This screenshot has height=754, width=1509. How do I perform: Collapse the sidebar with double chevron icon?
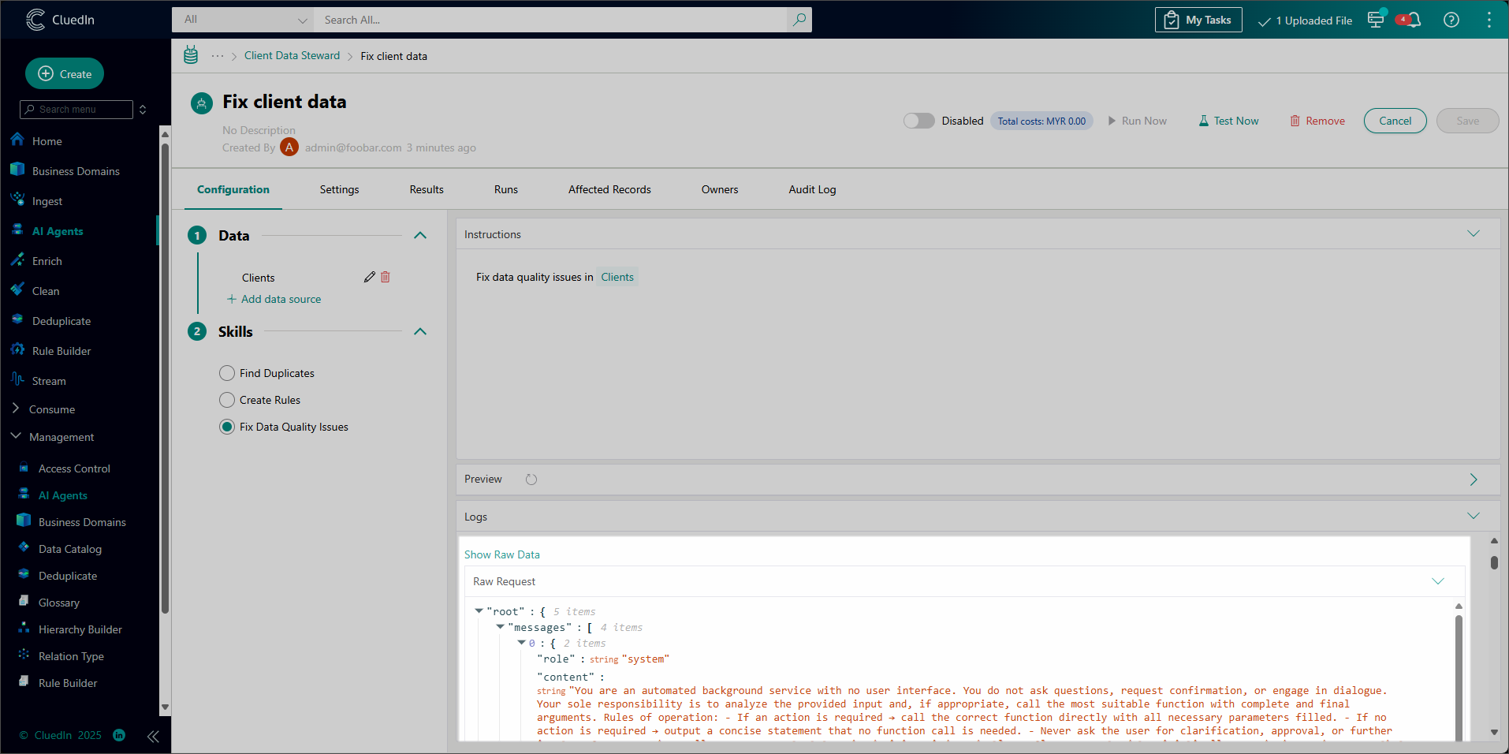tap(153, 736)
